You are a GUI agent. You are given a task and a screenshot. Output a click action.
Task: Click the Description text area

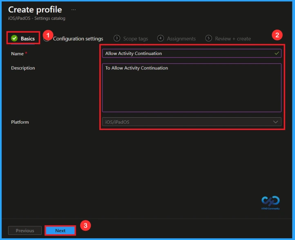click(x=192, y=88)
